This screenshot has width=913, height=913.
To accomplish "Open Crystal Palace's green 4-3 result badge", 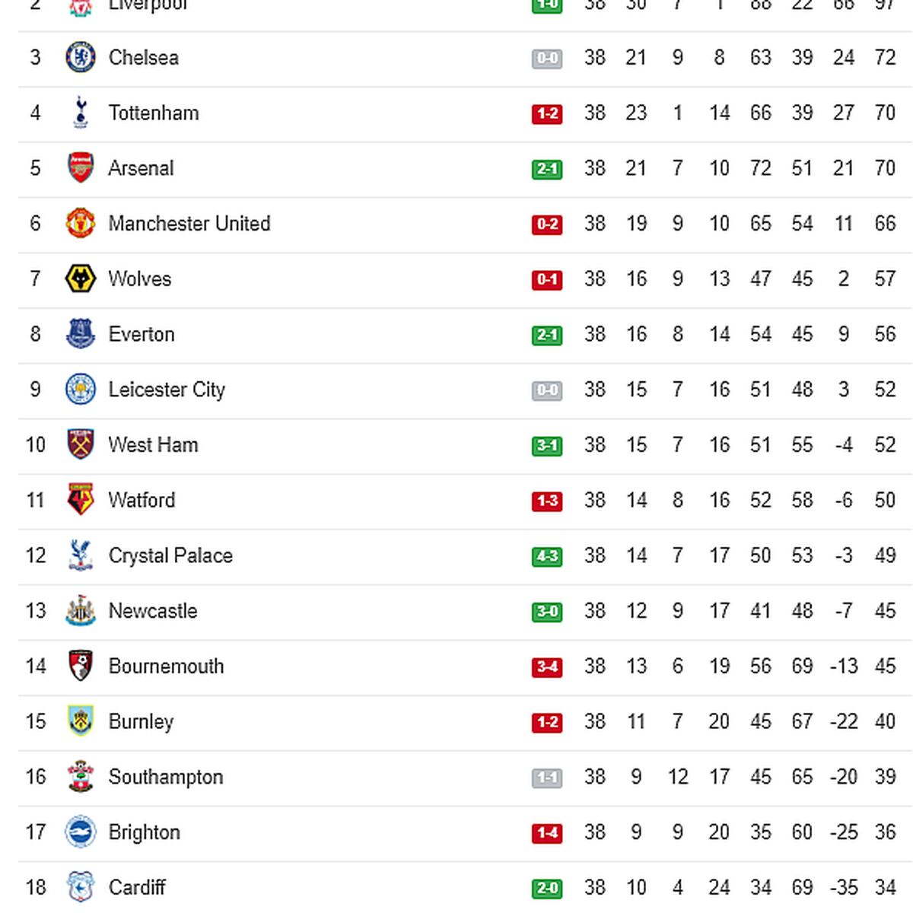I will (x=547, y=556).
